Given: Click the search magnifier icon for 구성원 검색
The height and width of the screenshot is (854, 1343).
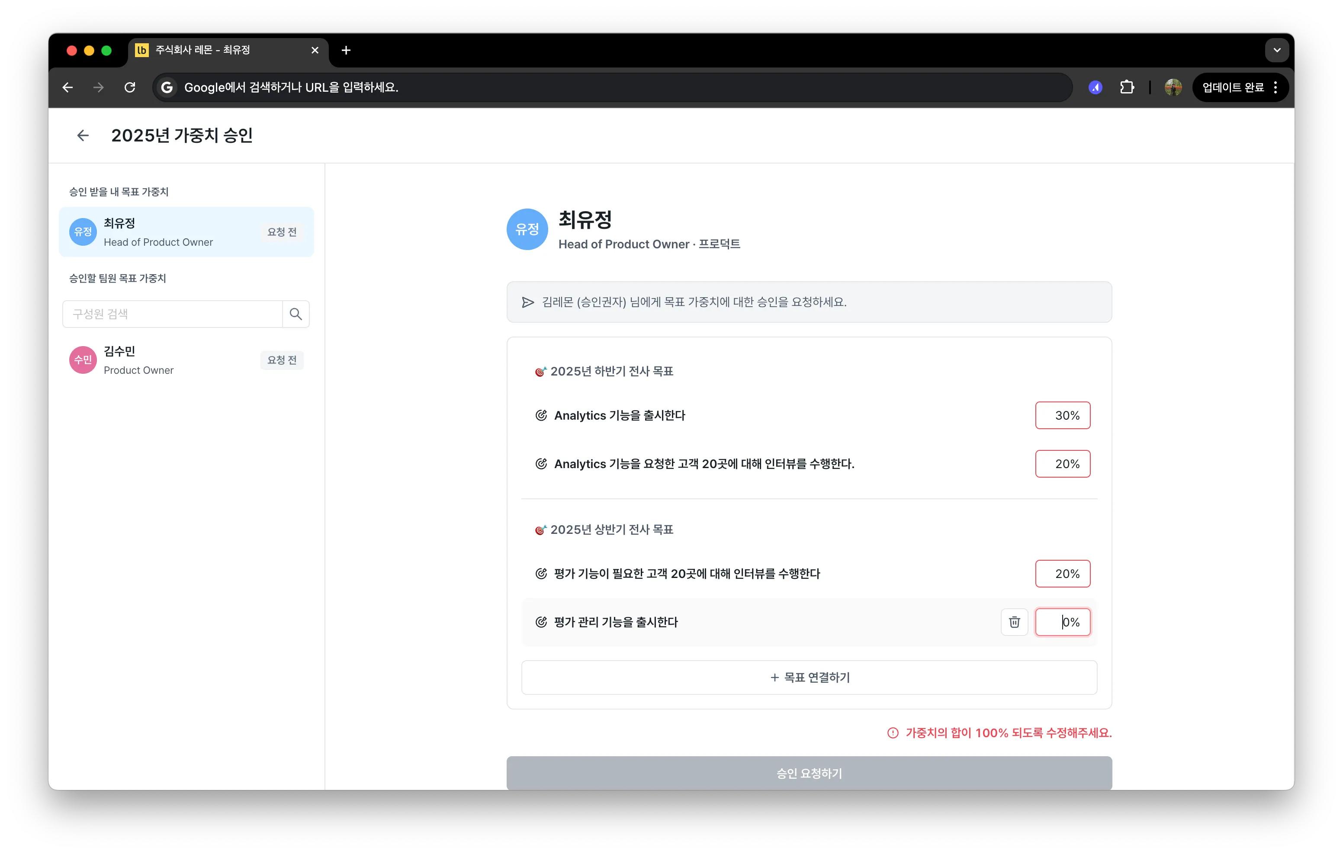Looking at the screenshot, I should 296,314.
